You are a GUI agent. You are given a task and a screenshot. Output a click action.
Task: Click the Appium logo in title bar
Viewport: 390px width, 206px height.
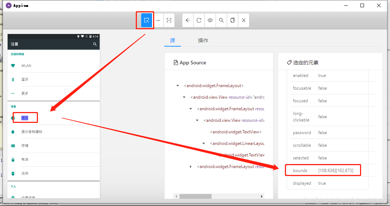[x=9, y=5]
